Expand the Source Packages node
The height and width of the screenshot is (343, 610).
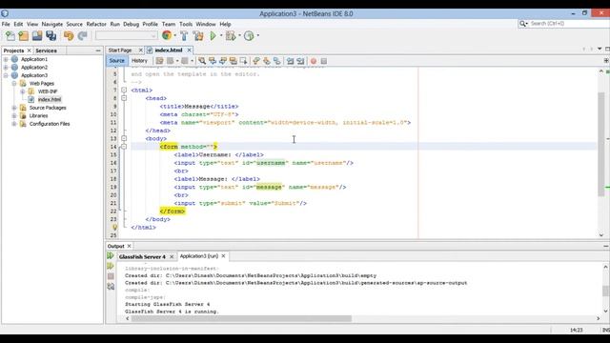click(14, 108)
